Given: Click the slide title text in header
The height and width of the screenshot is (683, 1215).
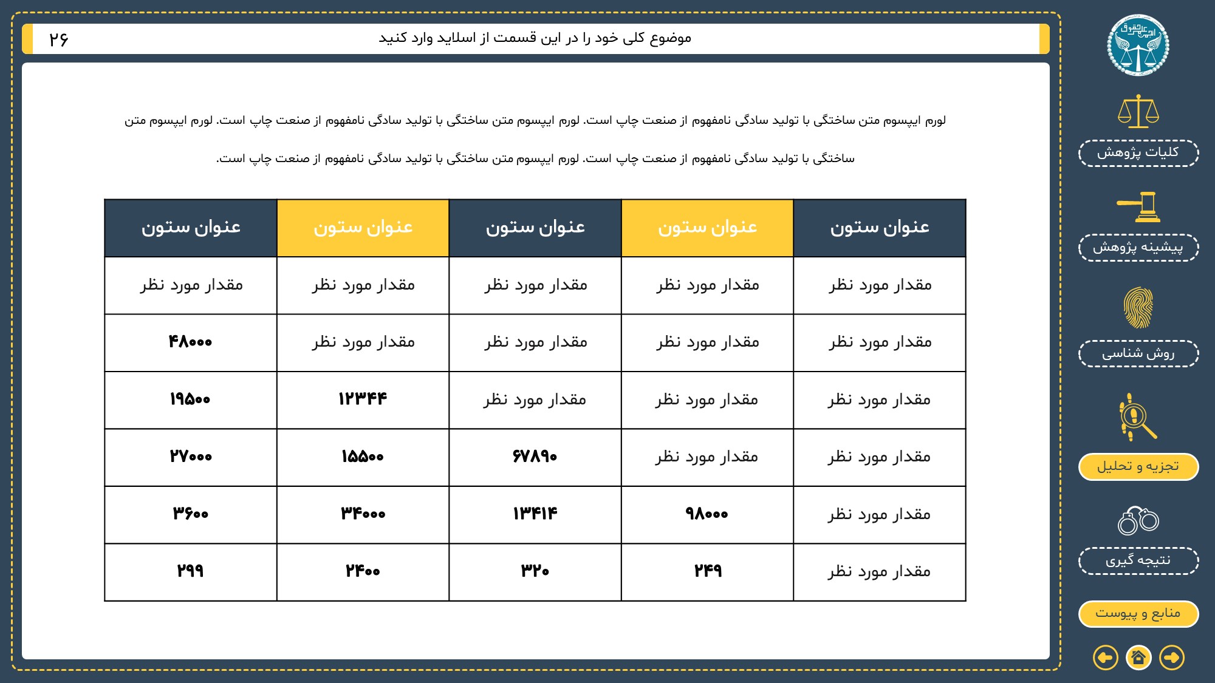Looking at the screenshot, I should click(x=535, y=38).
